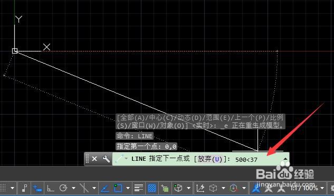Image resolution: width=334 pixels, height=196 pixels.
Task: Expand recent commands dropdown arrow in command line
Action: point(126,159)
